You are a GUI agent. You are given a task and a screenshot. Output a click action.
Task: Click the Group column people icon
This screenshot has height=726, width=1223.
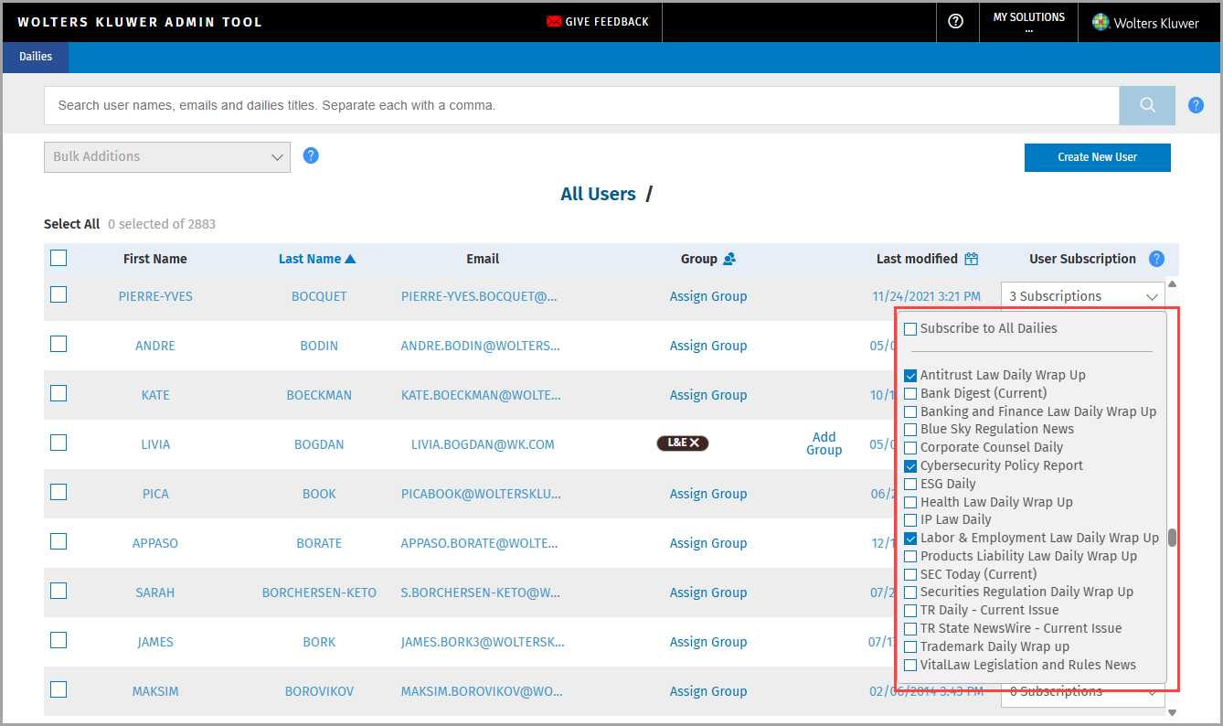coord(729,259)
